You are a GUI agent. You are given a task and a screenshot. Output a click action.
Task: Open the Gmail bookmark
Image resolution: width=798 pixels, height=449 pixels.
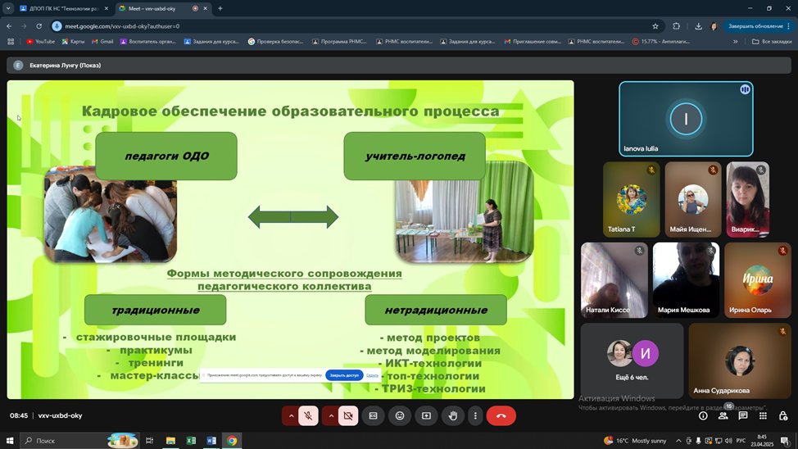[102, 42]
